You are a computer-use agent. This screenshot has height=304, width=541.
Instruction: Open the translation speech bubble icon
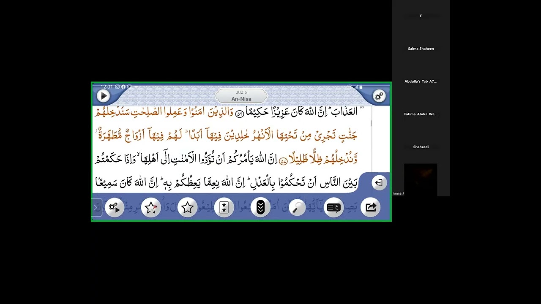[x=333, y=207]
